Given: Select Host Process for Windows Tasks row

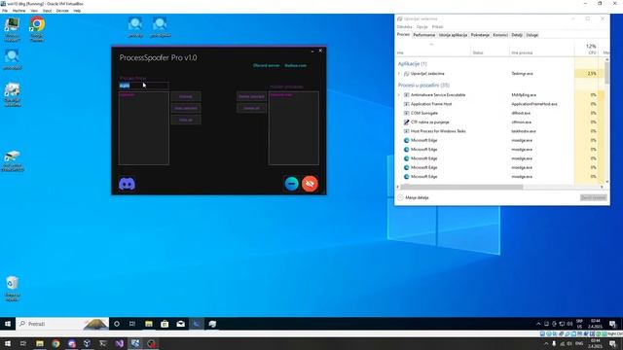Looking at the screenshot, I should click(x=500, y=131).
